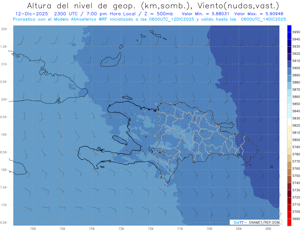Click the '69W' longitude label

click(239, 229)
